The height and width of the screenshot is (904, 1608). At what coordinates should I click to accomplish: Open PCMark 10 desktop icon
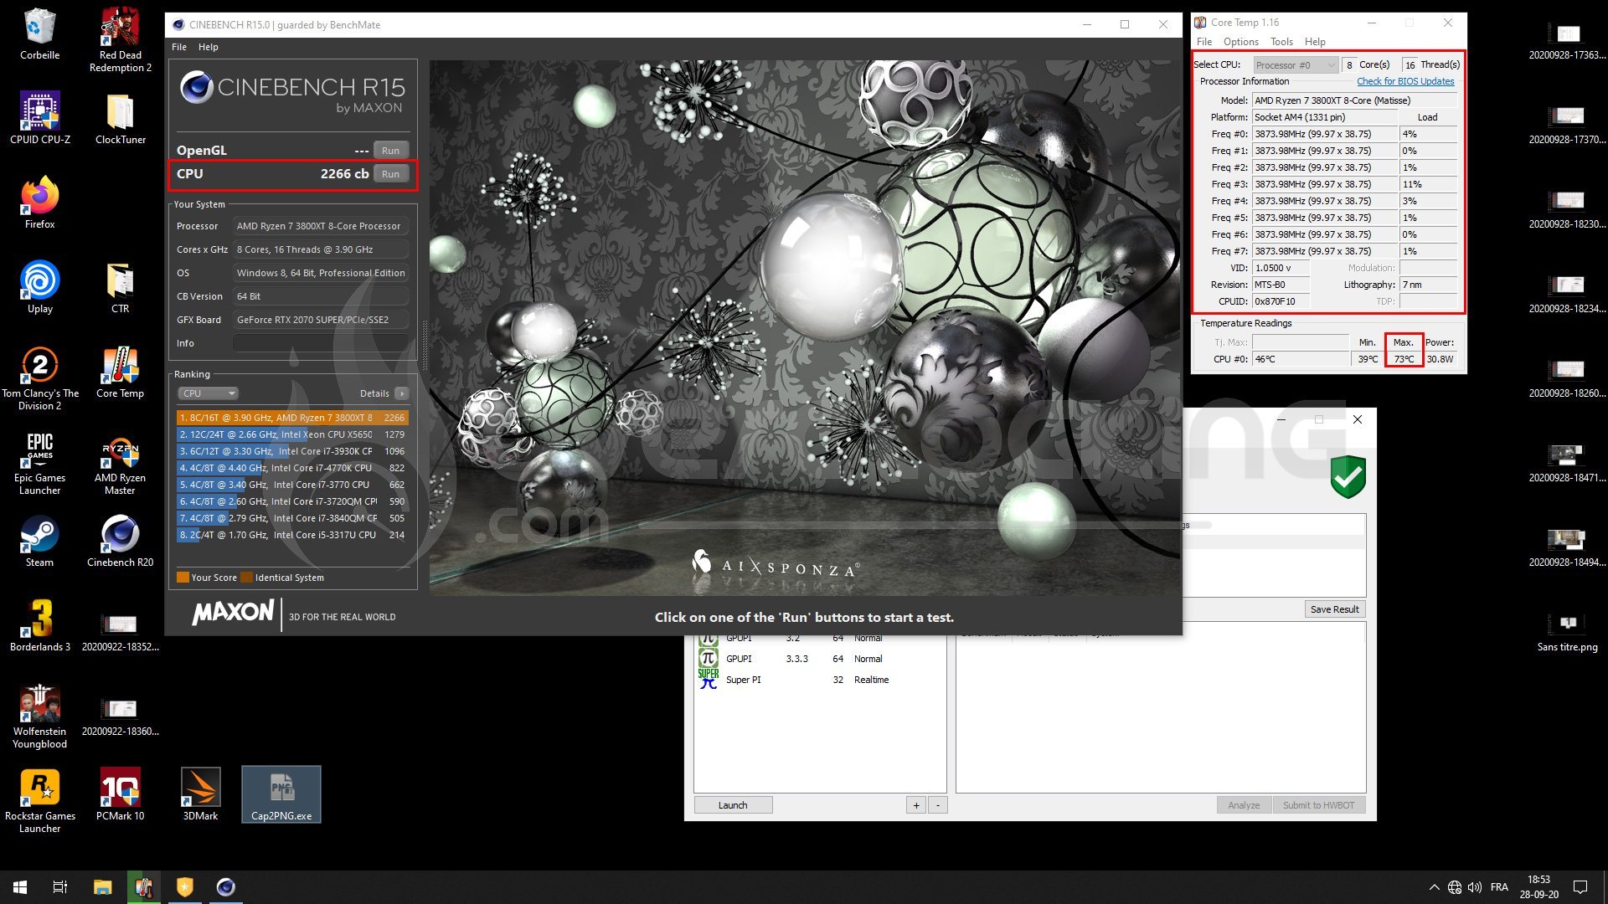[121, 795]
